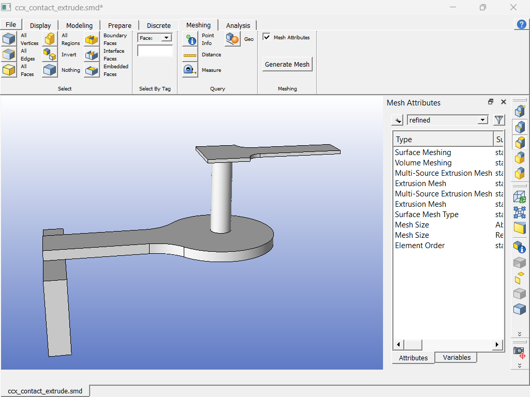Image resolution: width=530 pixels, height=397 pixels.
Task: Select Embedded Faces icon
Action: click(92, 70)
